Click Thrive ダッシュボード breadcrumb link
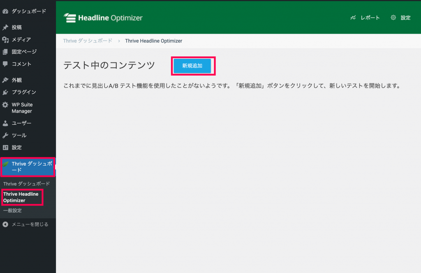 pos(88,41)
